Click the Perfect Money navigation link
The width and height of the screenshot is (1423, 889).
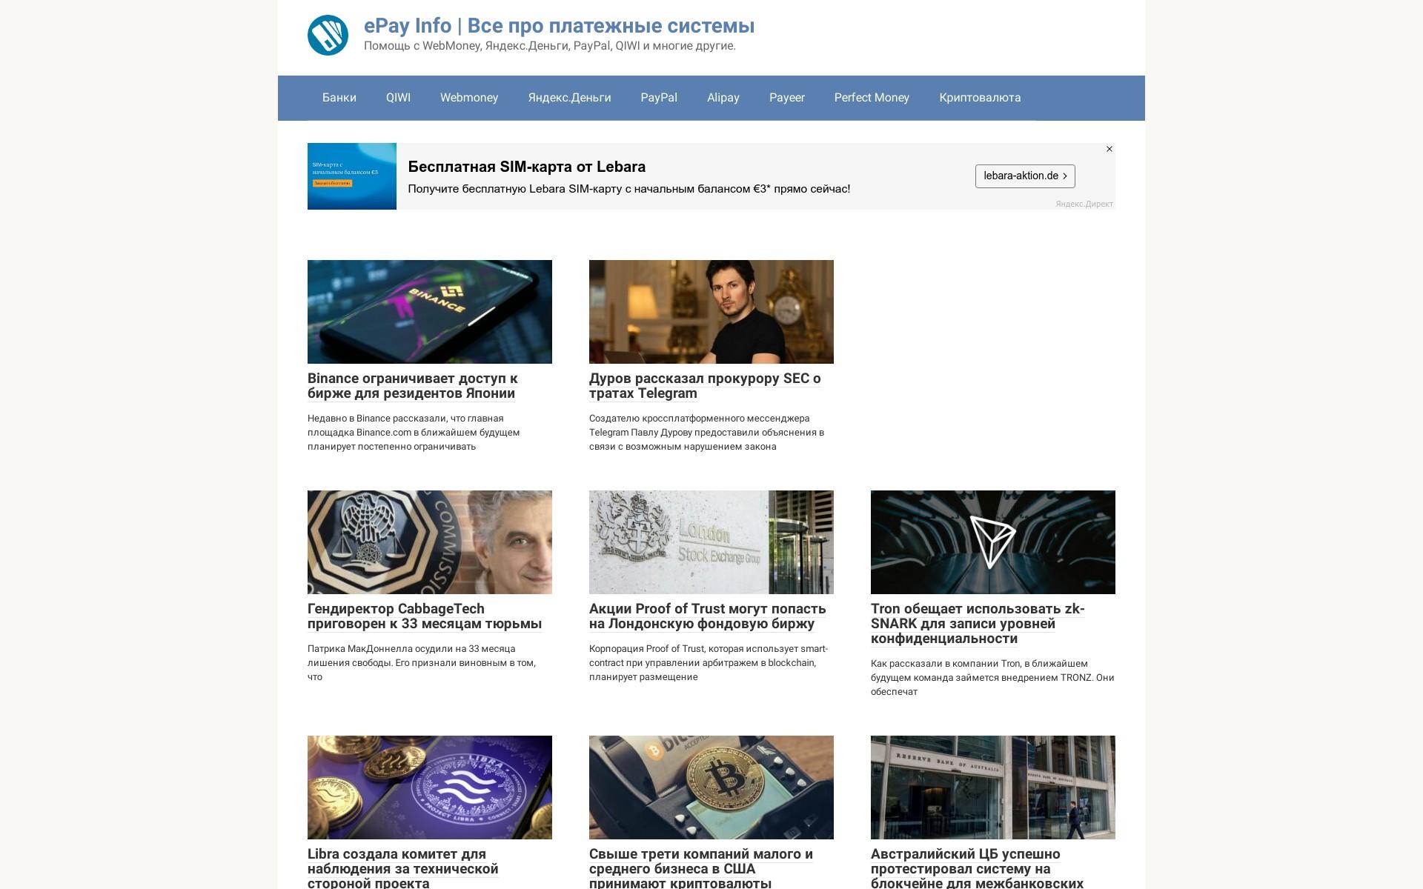(x=872, y=98)
